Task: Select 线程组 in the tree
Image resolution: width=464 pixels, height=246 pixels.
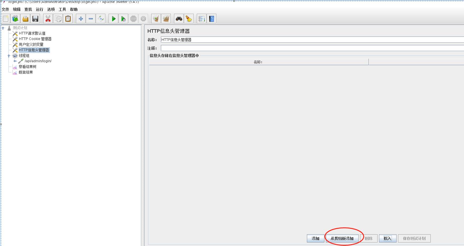Action: pyautogui.click(x=24, y=56)
